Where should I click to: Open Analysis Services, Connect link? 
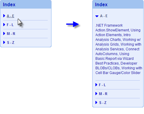tap(117, 49)
